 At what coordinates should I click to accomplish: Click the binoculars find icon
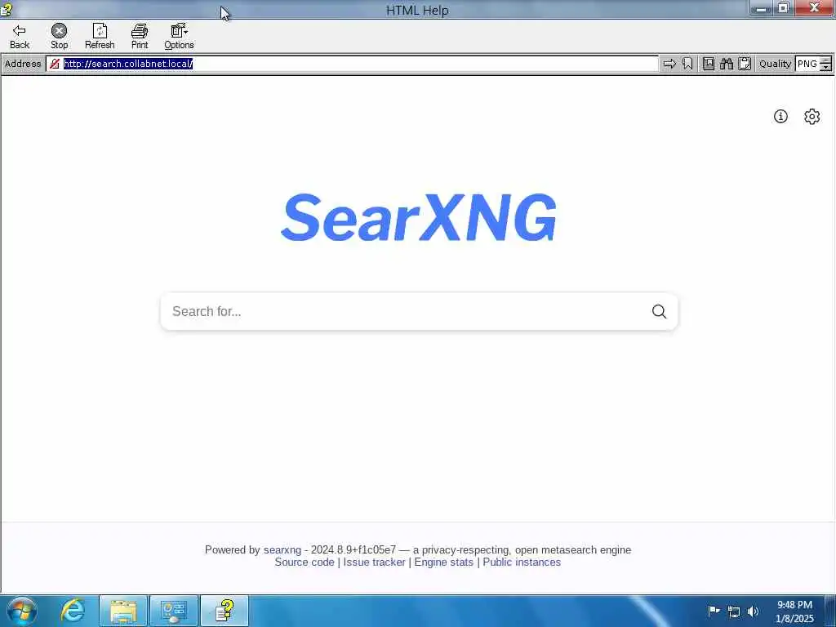click(x=726, y=64)
